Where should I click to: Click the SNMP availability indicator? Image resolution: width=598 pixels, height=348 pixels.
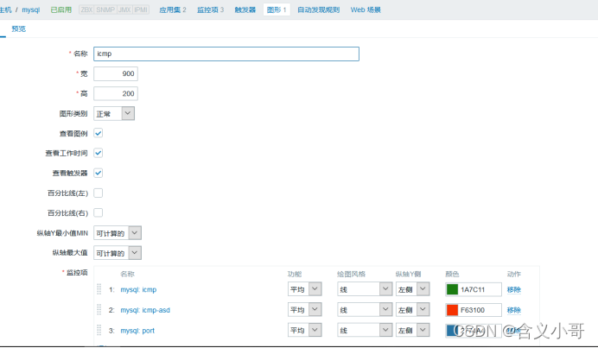coord(105,9)
